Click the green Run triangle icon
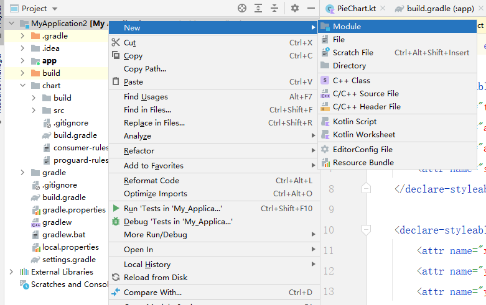 pos(116,208)
